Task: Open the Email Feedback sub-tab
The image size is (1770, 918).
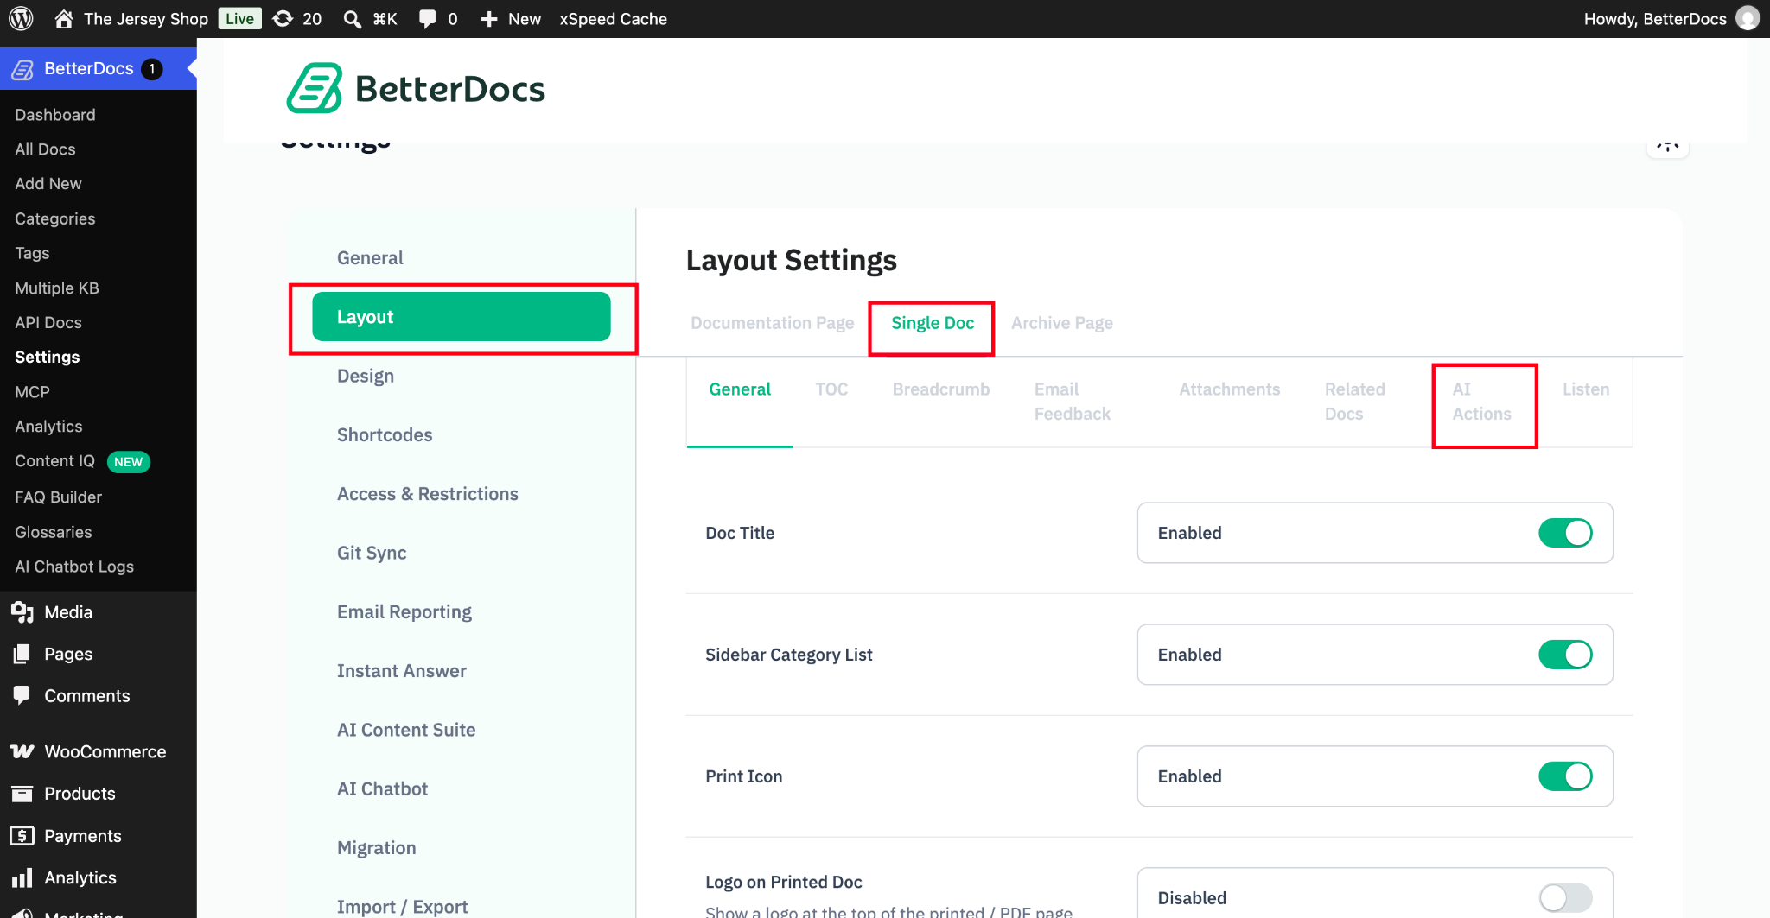Action: click(x=1073, y=402)
